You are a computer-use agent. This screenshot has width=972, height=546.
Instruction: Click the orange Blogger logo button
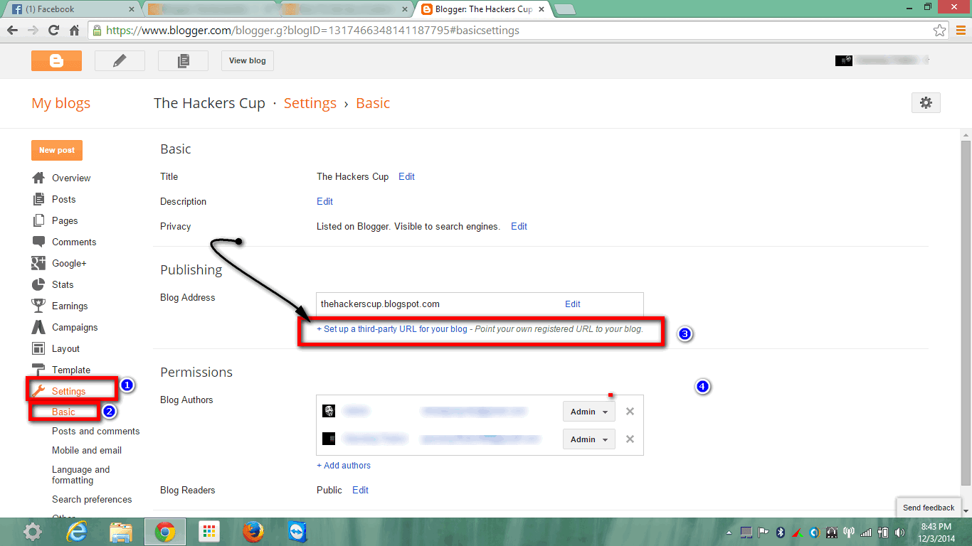click(x=56, y=61)
